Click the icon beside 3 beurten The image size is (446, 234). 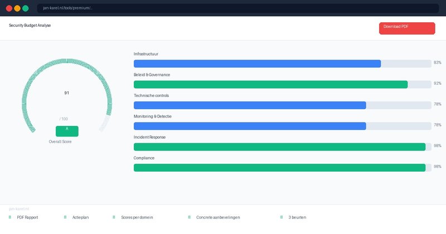(x=282, y=217)
